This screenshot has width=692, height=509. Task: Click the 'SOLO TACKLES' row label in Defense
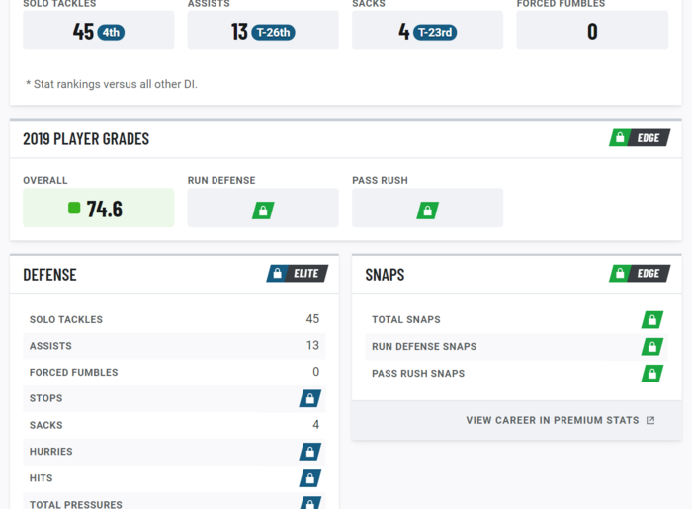pos(66,320)
